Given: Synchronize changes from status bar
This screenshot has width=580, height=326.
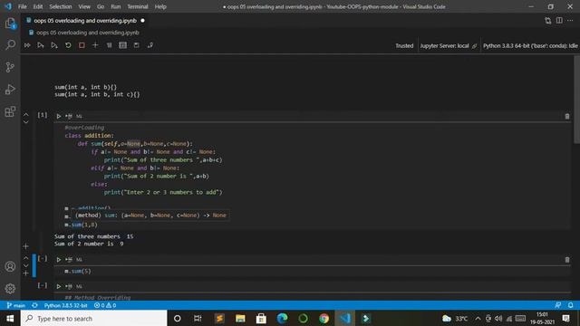Looking at the screenshot, I should pyautogui.click(x=34, y=305).
